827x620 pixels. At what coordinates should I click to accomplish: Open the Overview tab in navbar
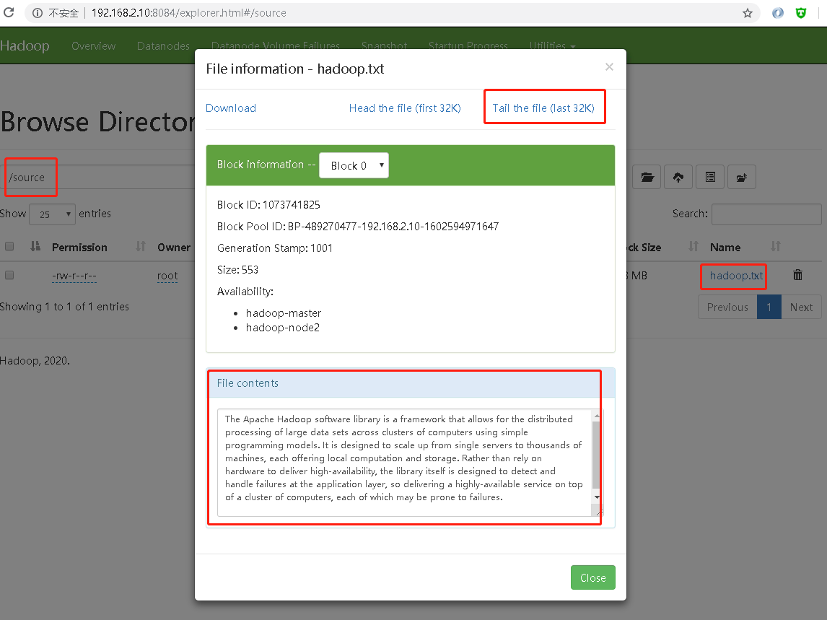click(93, 46)
